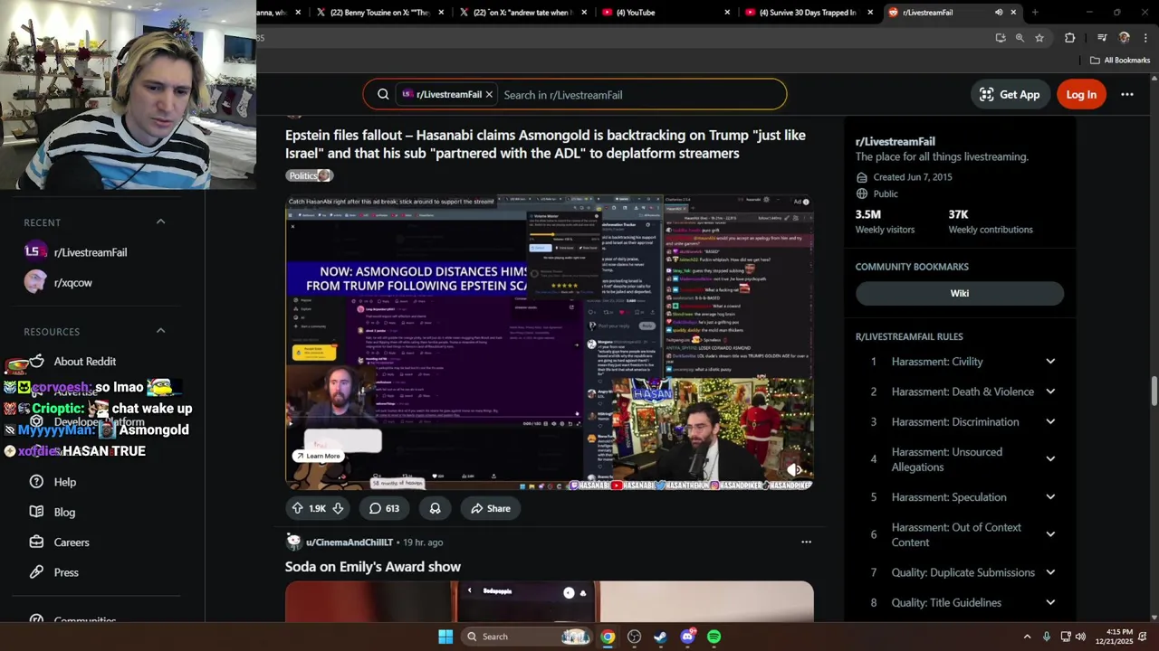Screen dimensions: 1159x651
Task: Open the community Wiki bookmark
Action: 960,293
